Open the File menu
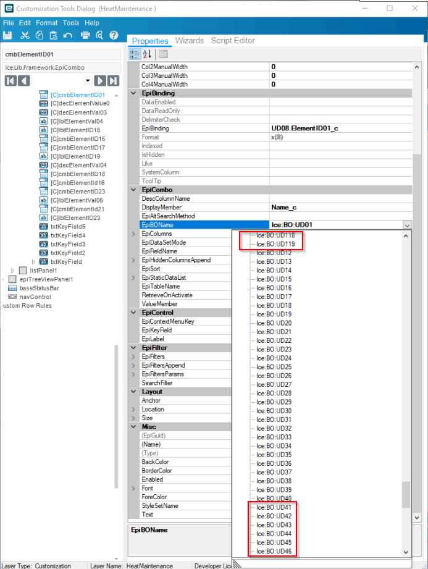The width and height of the screenshot is (428, 569). (x=9, y=23)
